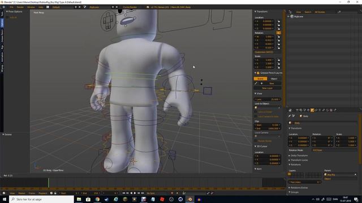362x203 pixels.
Task: Toggle the first object layer button
Action: pyautogui.click(x=289, y=174)
